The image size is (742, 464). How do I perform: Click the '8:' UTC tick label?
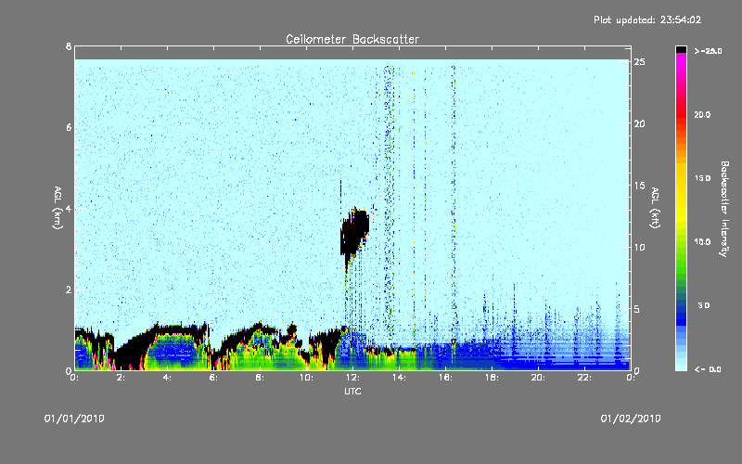tap(260, 378)
